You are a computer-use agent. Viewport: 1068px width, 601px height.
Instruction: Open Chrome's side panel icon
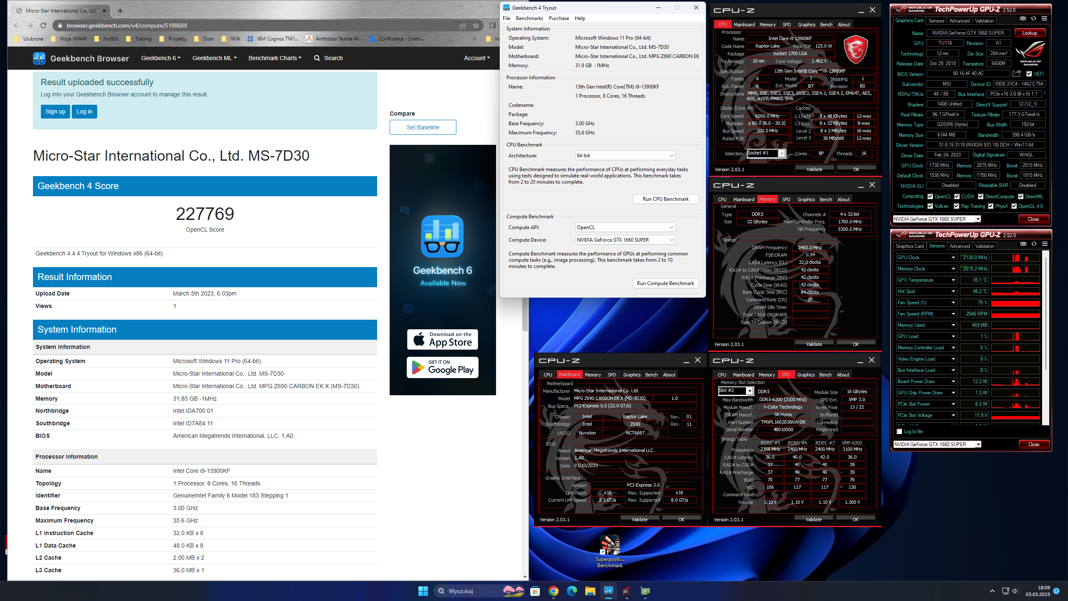[x=492, y=25]
